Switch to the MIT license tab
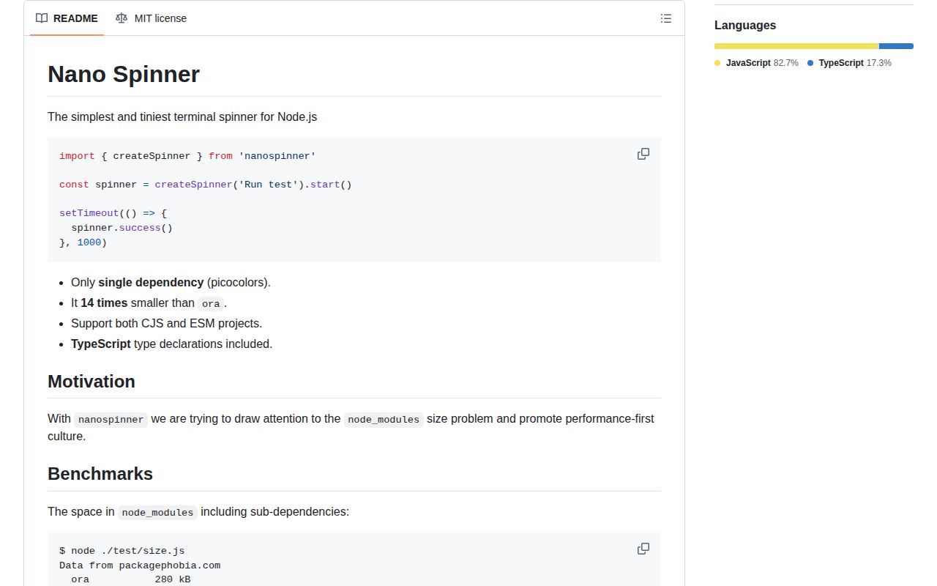This screenshot has height=586, width=937. coord(151,18)
